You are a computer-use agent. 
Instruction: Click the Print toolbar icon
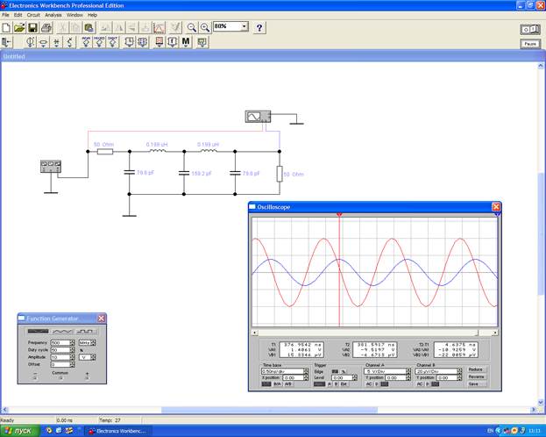coord(46,28)
